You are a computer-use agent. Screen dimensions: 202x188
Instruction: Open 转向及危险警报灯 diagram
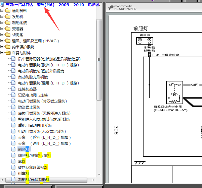point(33,168)
